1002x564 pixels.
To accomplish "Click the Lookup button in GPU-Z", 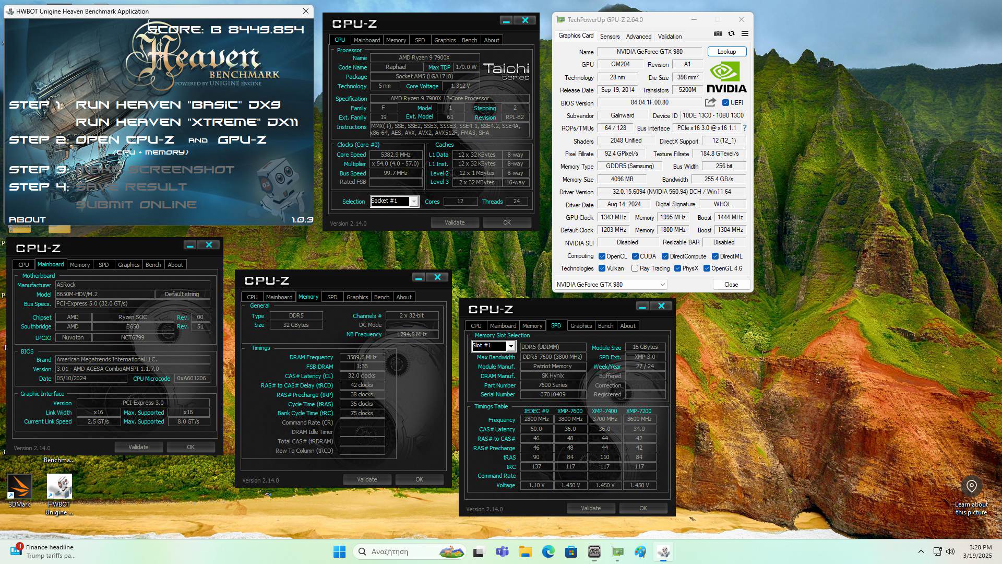I will click(726, 52).
